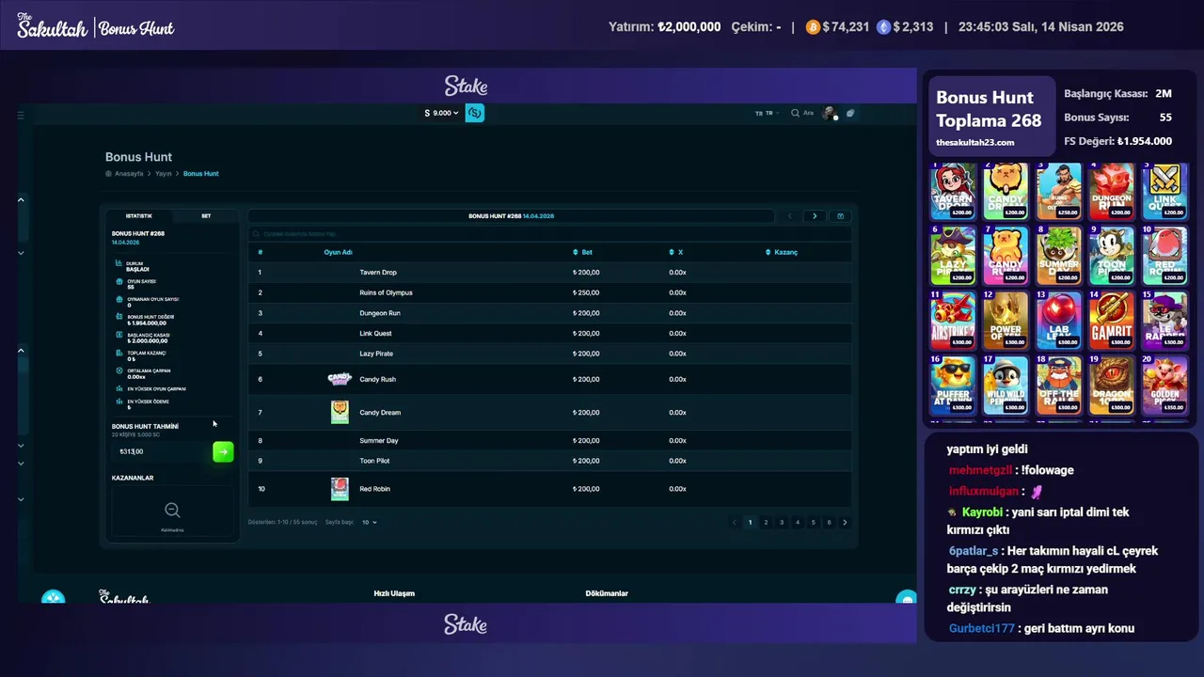Select the Lazy Pirate row
Image resolution: width=1204 pixels, height=677 pixels.
[x=549, y=354]
